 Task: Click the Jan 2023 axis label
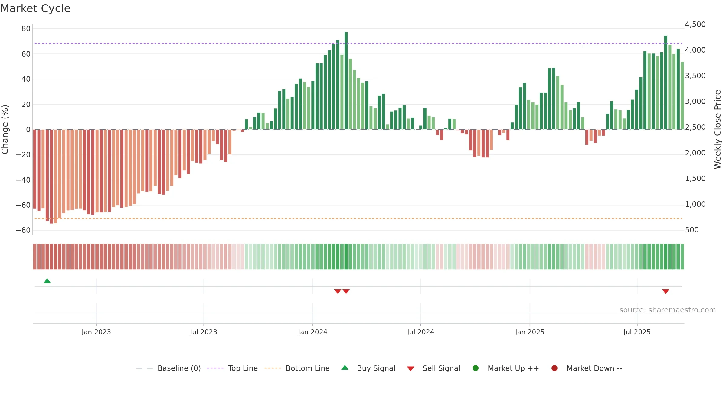[x=96, y=332]
